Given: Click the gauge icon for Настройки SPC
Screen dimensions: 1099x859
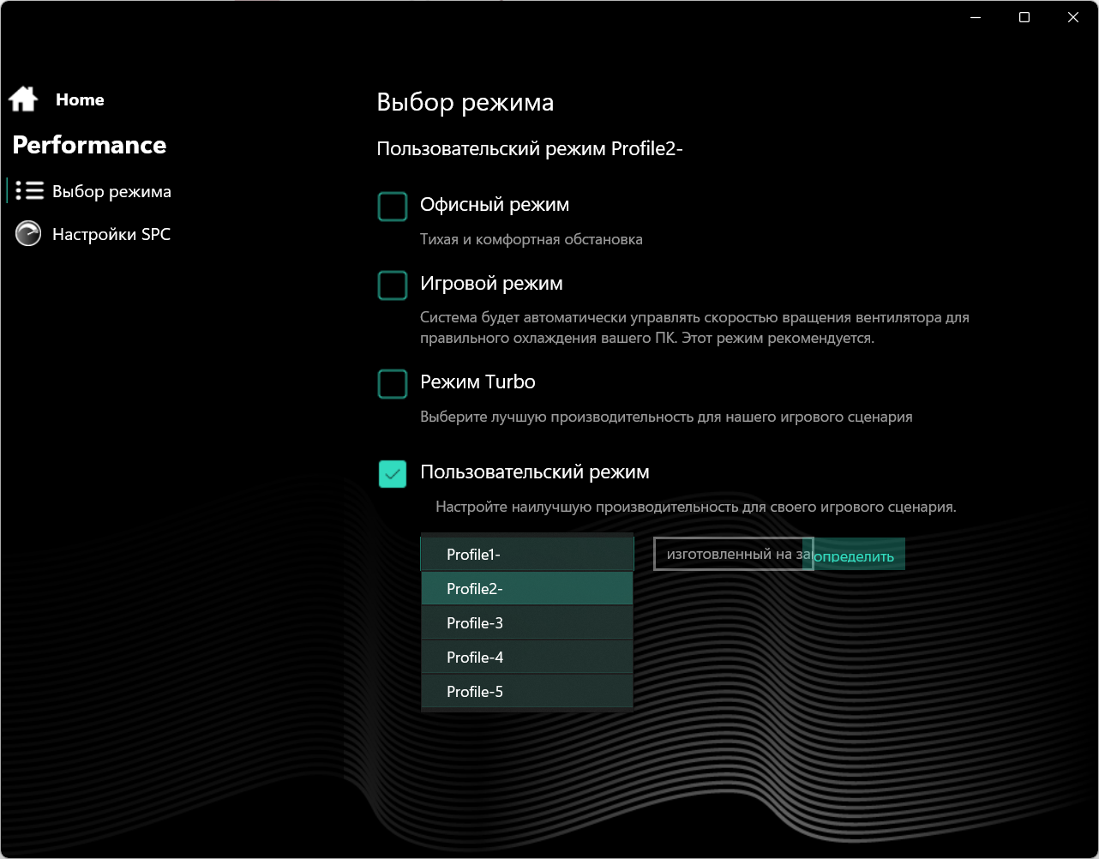Looking at the screenshot, I should (x=28, y=233).
